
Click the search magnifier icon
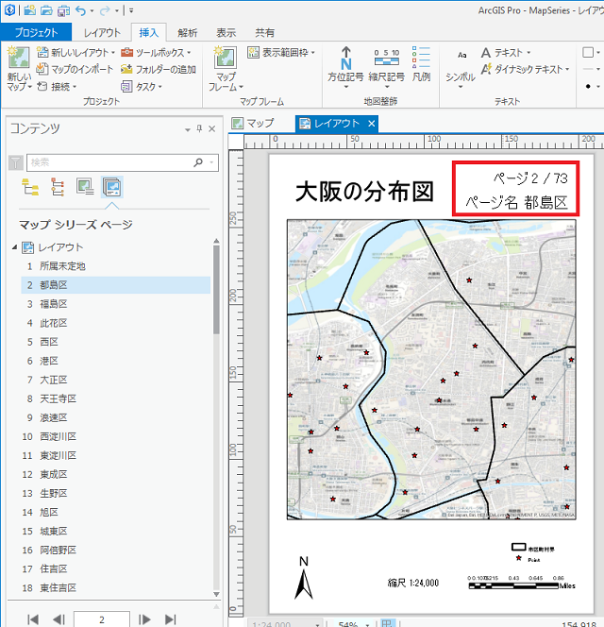tap(198, 162)
